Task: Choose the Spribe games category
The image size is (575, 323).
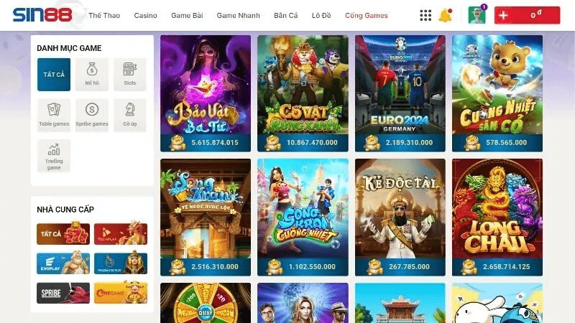Action: [92, 115]
